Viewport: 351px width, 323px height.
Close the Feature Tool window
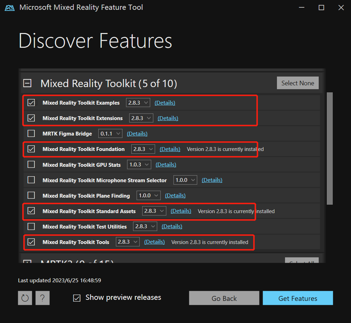341,7
